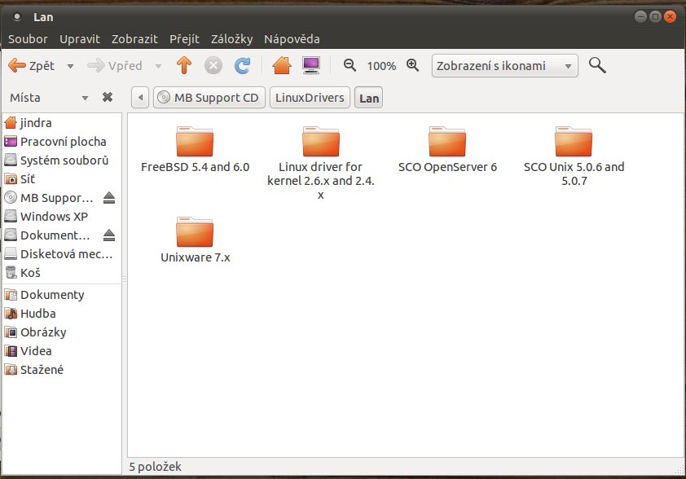Open Pracovní plocha in sidebar
Viewport: 686px width, 479px height.
coord(62,142)
